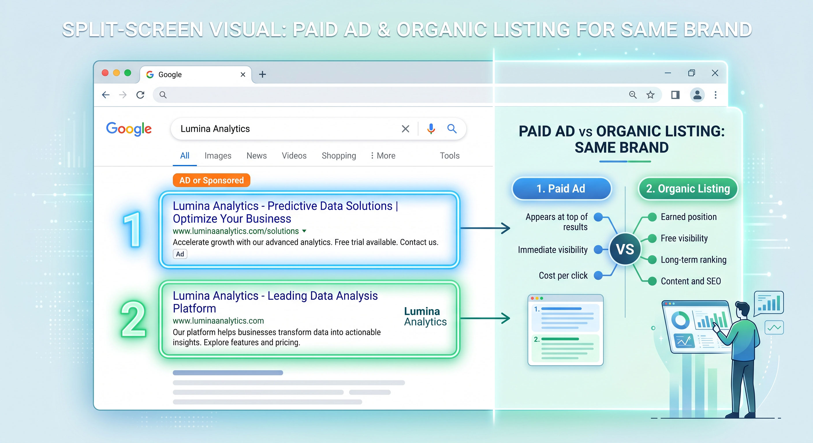Click the miniature search results thumbnail
This screenshot has height=443, width=813.
pos(566,330)
